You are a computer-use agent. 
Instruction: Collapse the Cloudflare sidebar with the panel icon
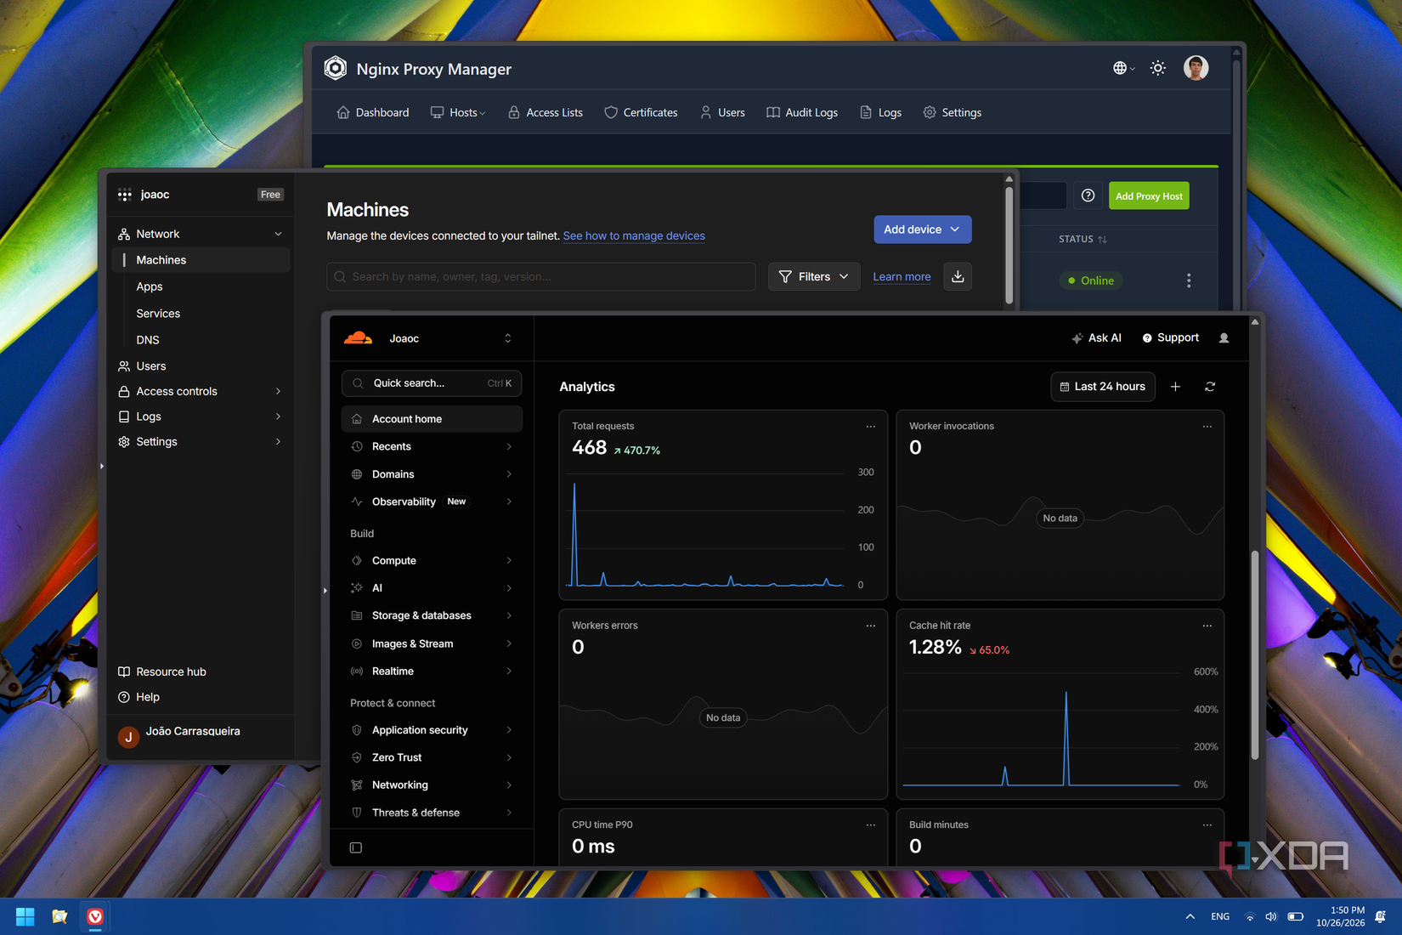coord(356,847)
